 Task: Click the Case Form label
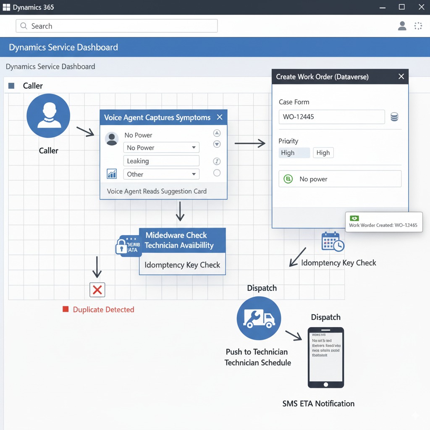(294, 102)
